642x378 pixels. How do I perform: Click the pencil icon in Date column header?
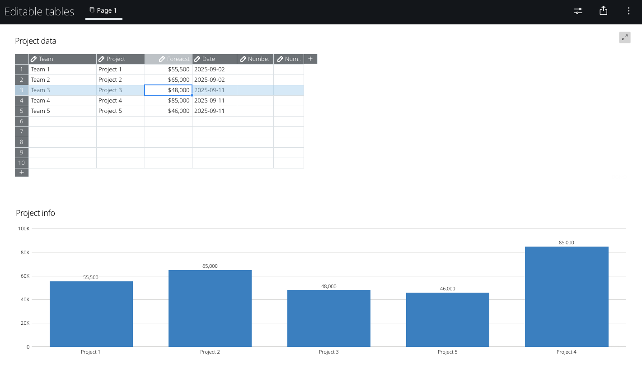[x=197, y=59]
